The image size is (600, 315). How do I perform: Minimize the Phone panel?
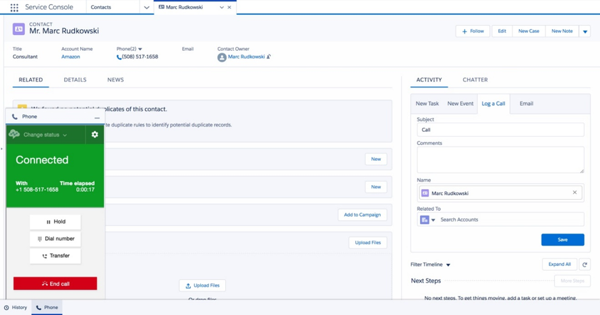point(97,117)
